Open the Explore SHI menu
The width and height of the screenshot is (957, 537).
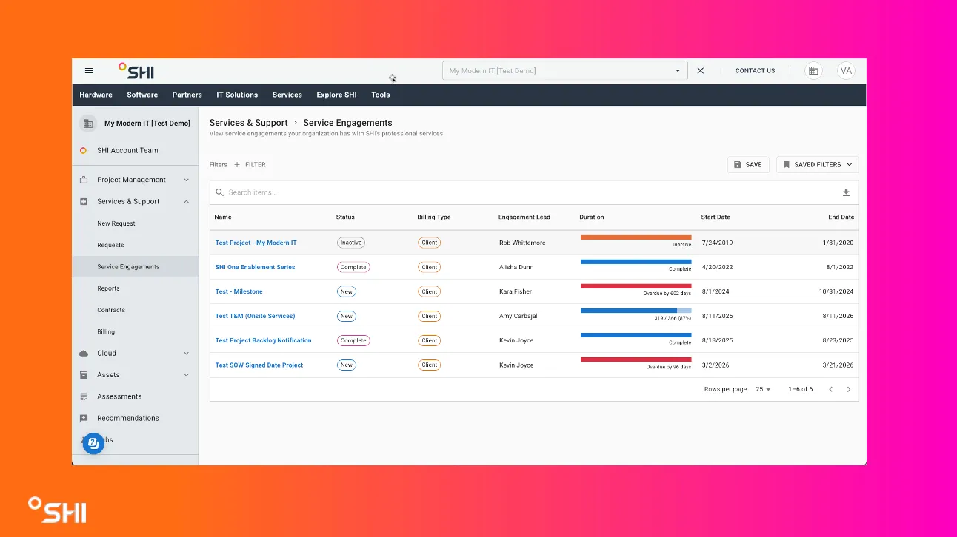336,95
